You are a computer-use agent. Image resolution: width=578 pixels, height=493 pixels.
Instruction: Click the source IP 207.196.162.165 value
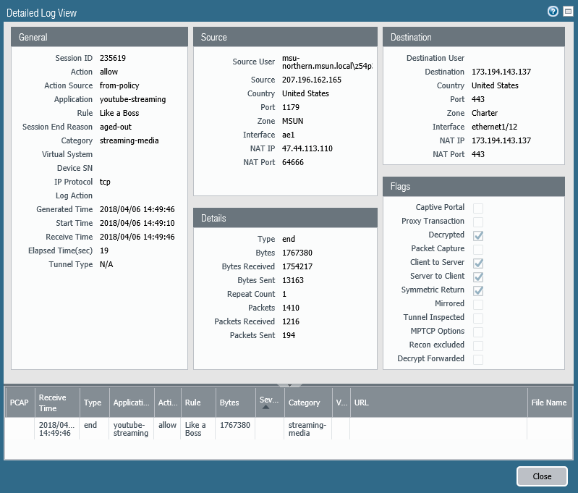point(311,80)
